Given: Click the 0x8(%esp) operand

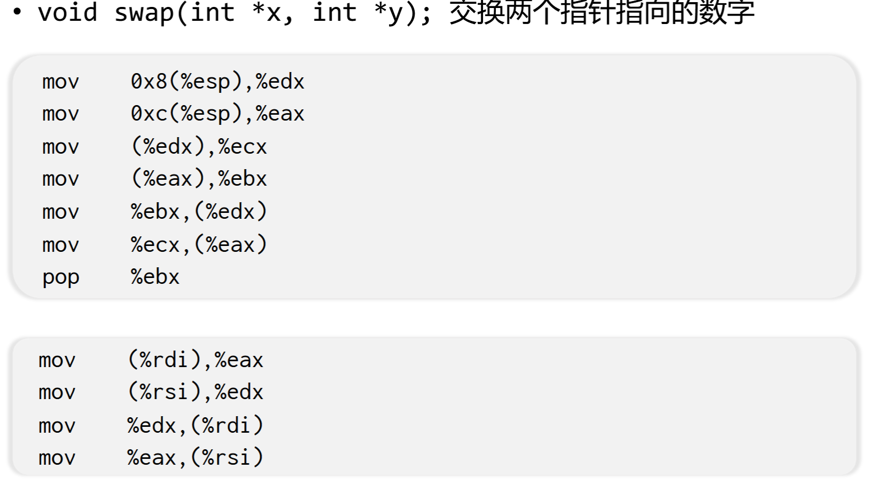Looking at the screenshot, I should tap(187, 82).
